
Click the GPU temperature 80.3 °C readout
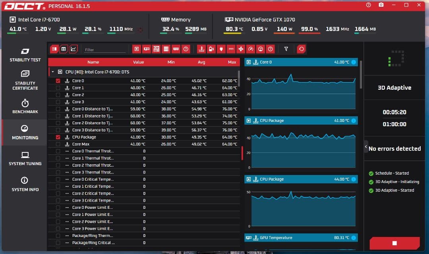pyautogui.click(x=234, y=29)
